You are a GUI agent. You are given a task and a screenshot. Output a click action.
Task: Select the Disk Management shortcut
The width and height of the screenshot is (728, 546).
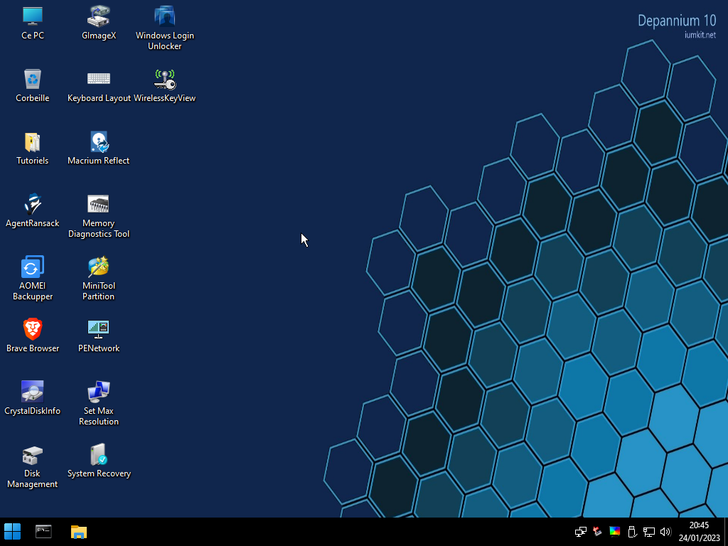click(x=33, y=466)
